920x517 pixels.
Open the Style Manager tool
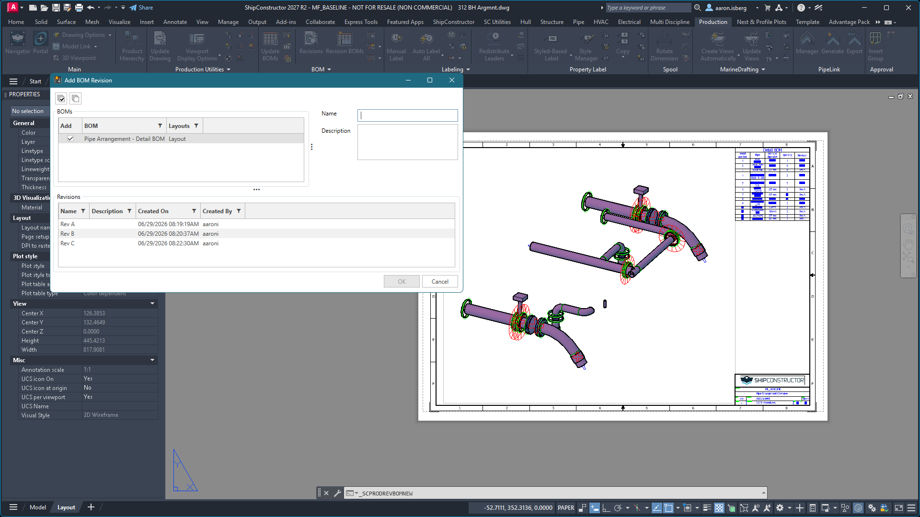(586, 46)
